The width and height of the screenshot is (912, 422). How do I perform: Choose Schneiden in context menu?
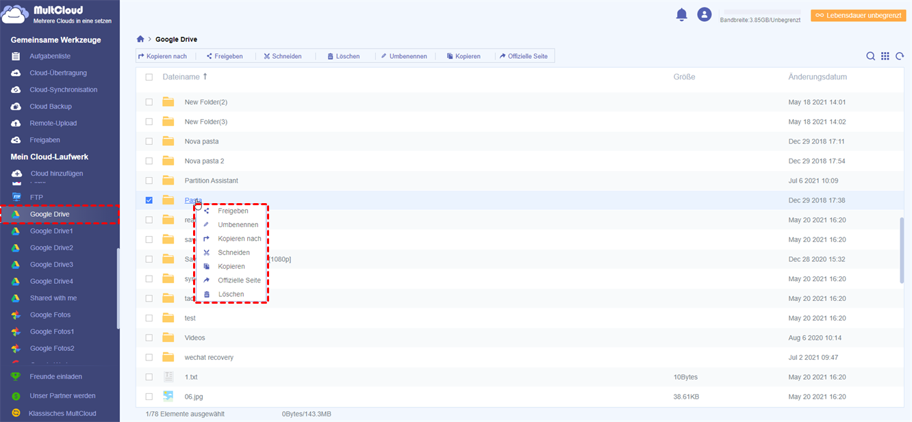[231, 252]
